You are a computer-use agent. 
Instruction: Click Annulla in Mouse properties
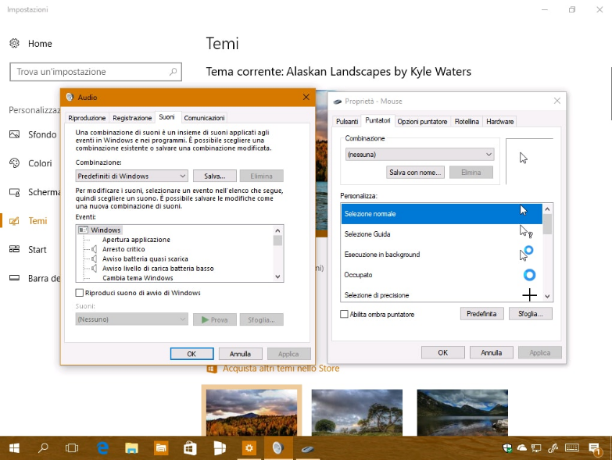pyautogui.click(x=492, y=352)
